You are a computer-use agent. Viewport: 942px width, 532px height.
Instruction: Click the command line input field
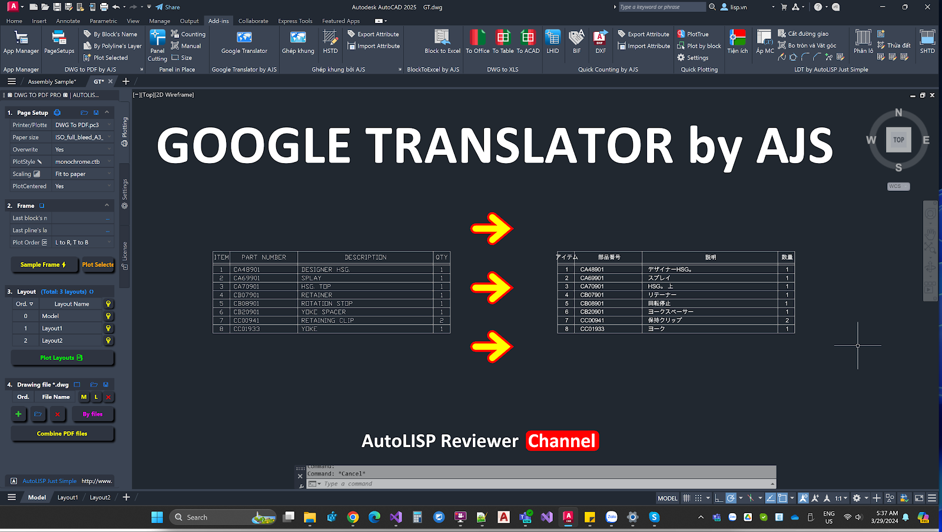(x=542, y=484)
